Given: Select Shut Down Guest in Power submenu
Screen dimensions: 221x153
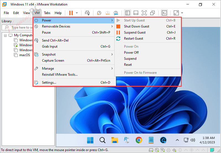Looking at the screenshot, I should [148, 26].
